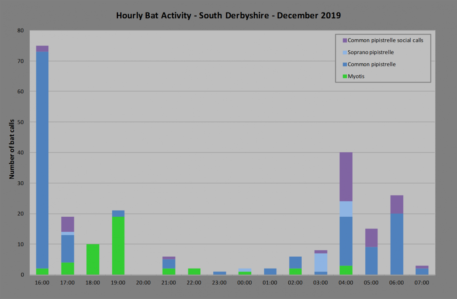Click the blue Common pipistrelle segment at 02:00
The image size is (457, 299).
click(295, 262)
